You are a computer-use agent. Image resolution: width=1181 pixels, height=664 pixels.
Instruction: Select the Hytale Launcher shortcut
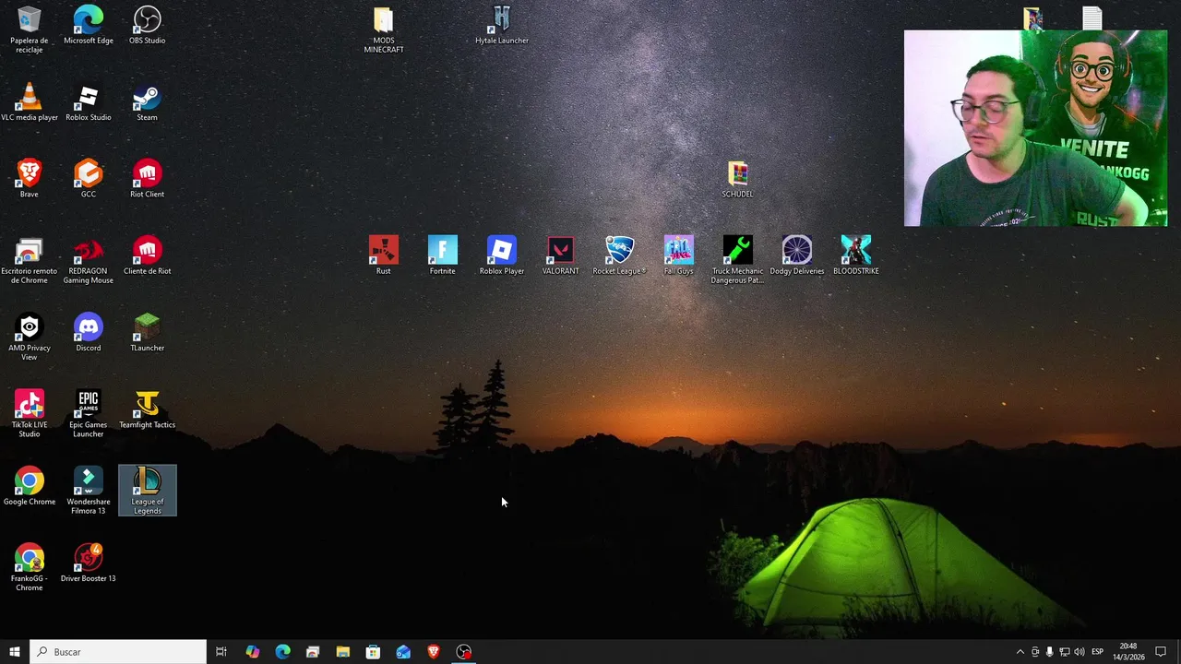(502, 25)
